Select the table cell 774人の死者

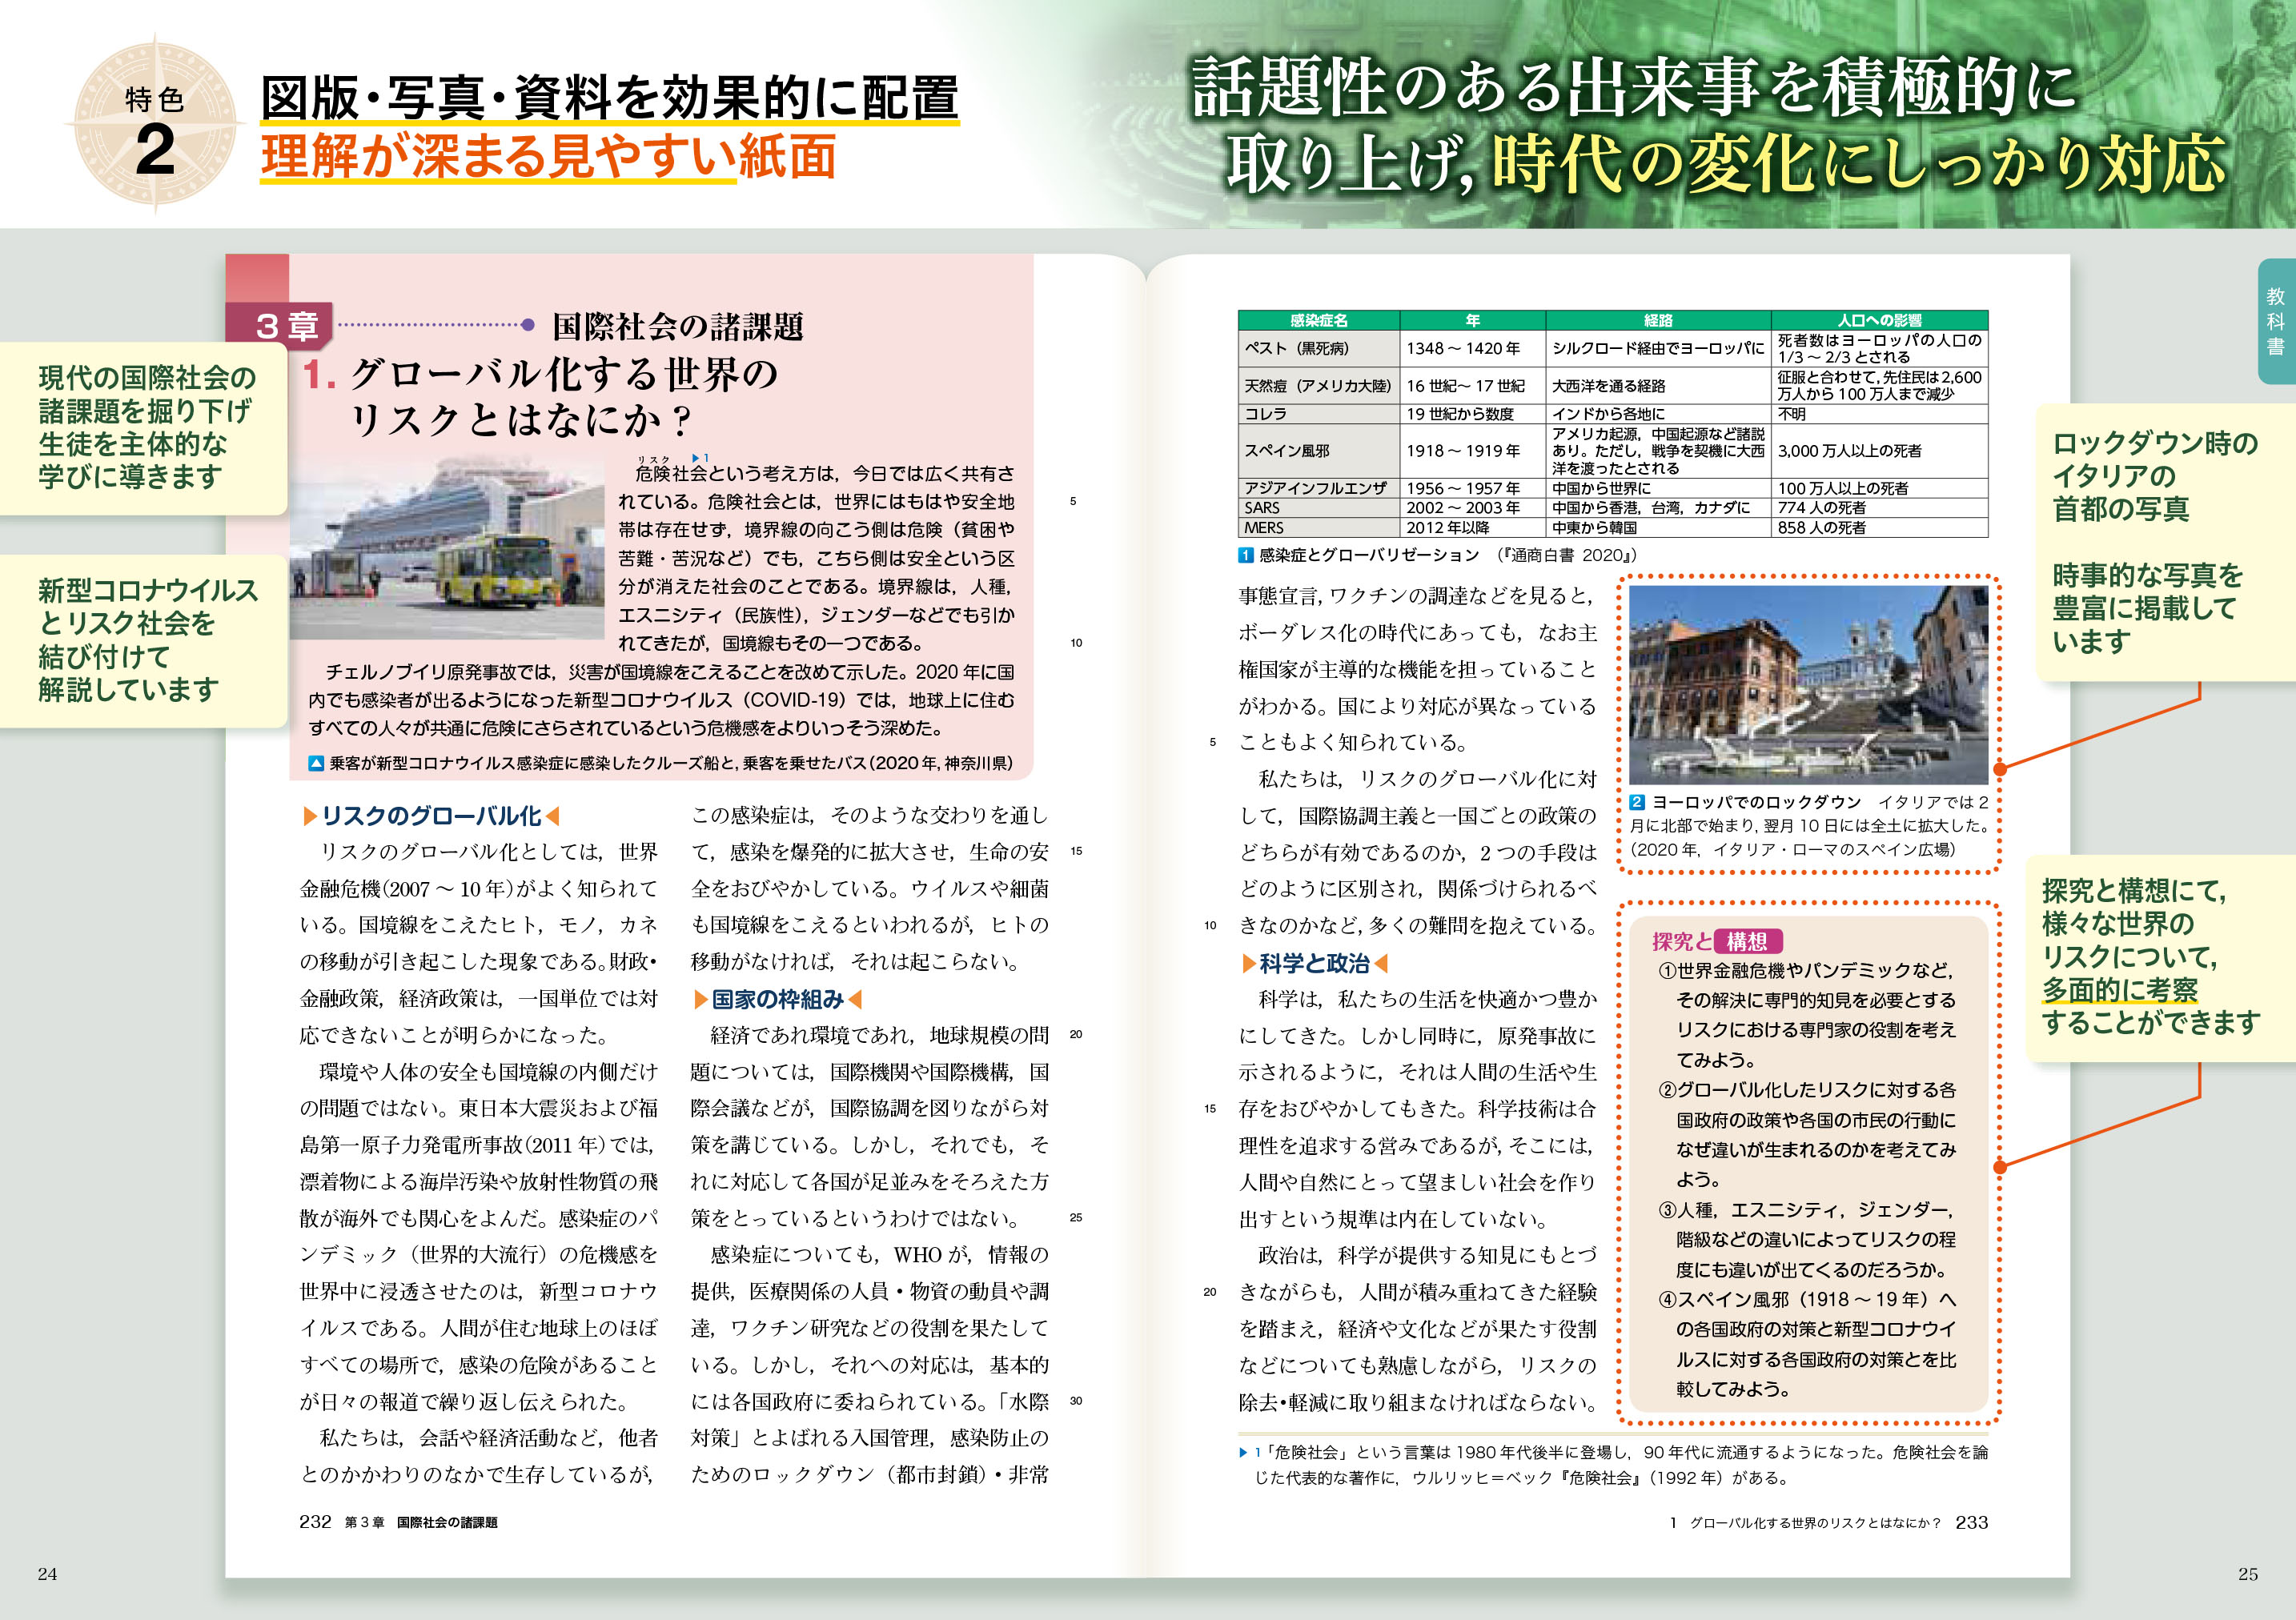(1879, 507)
